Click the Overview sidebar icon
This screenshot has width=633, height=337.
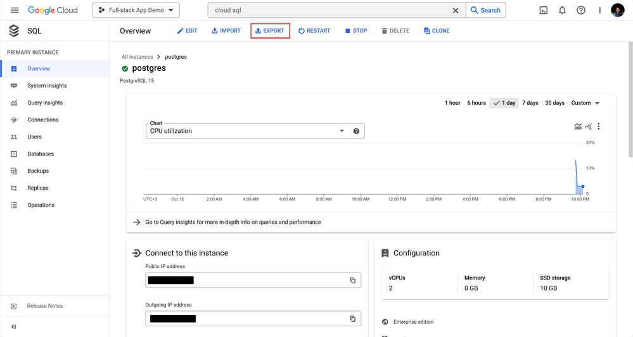tap(14, 69)
